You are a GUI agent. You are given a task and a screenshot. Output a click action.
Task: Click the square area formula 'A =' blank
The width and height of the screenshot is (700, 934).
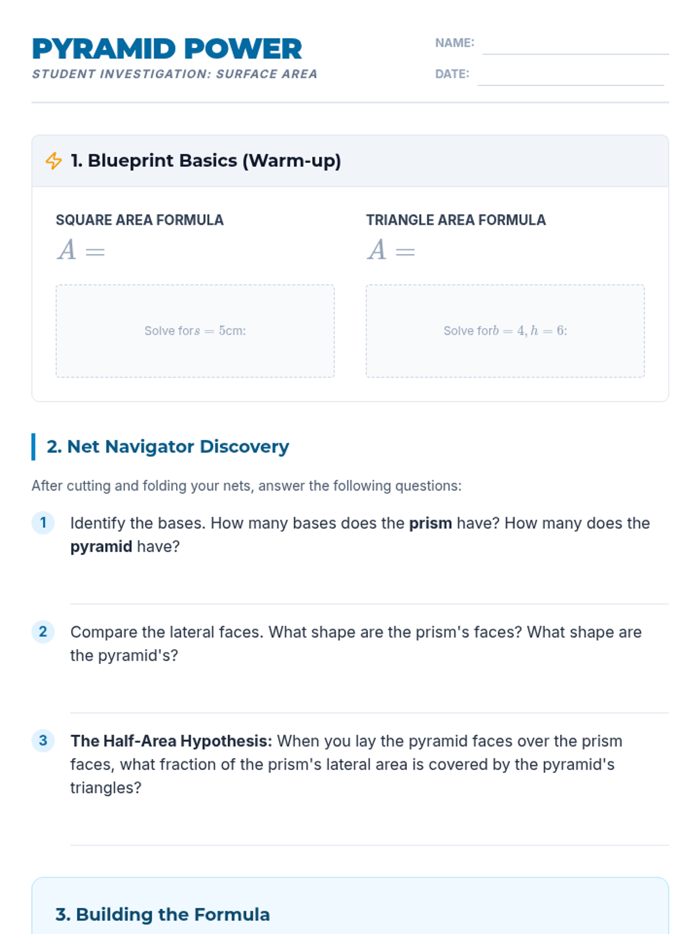coord(81,250)
